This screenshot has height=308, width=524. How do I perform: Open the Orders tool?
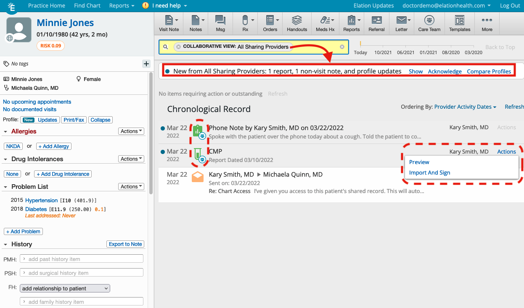point(270,21)
